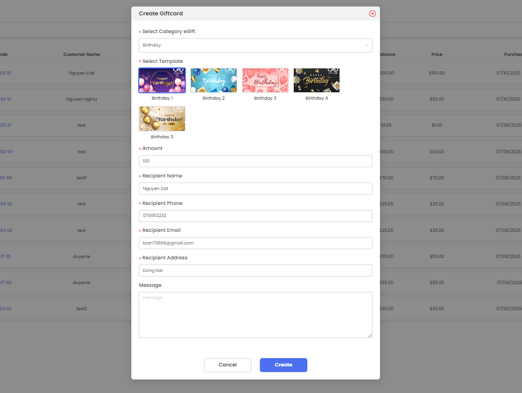Screen dimensions: 522x393
Task: Open the Select Category eGift dropdown
Action: point(251,45)
